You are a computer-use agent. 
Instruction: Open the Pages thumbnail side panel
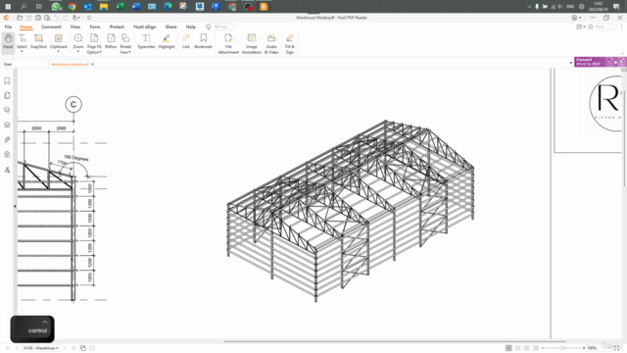pyautogui.click(x=7, y=95)
